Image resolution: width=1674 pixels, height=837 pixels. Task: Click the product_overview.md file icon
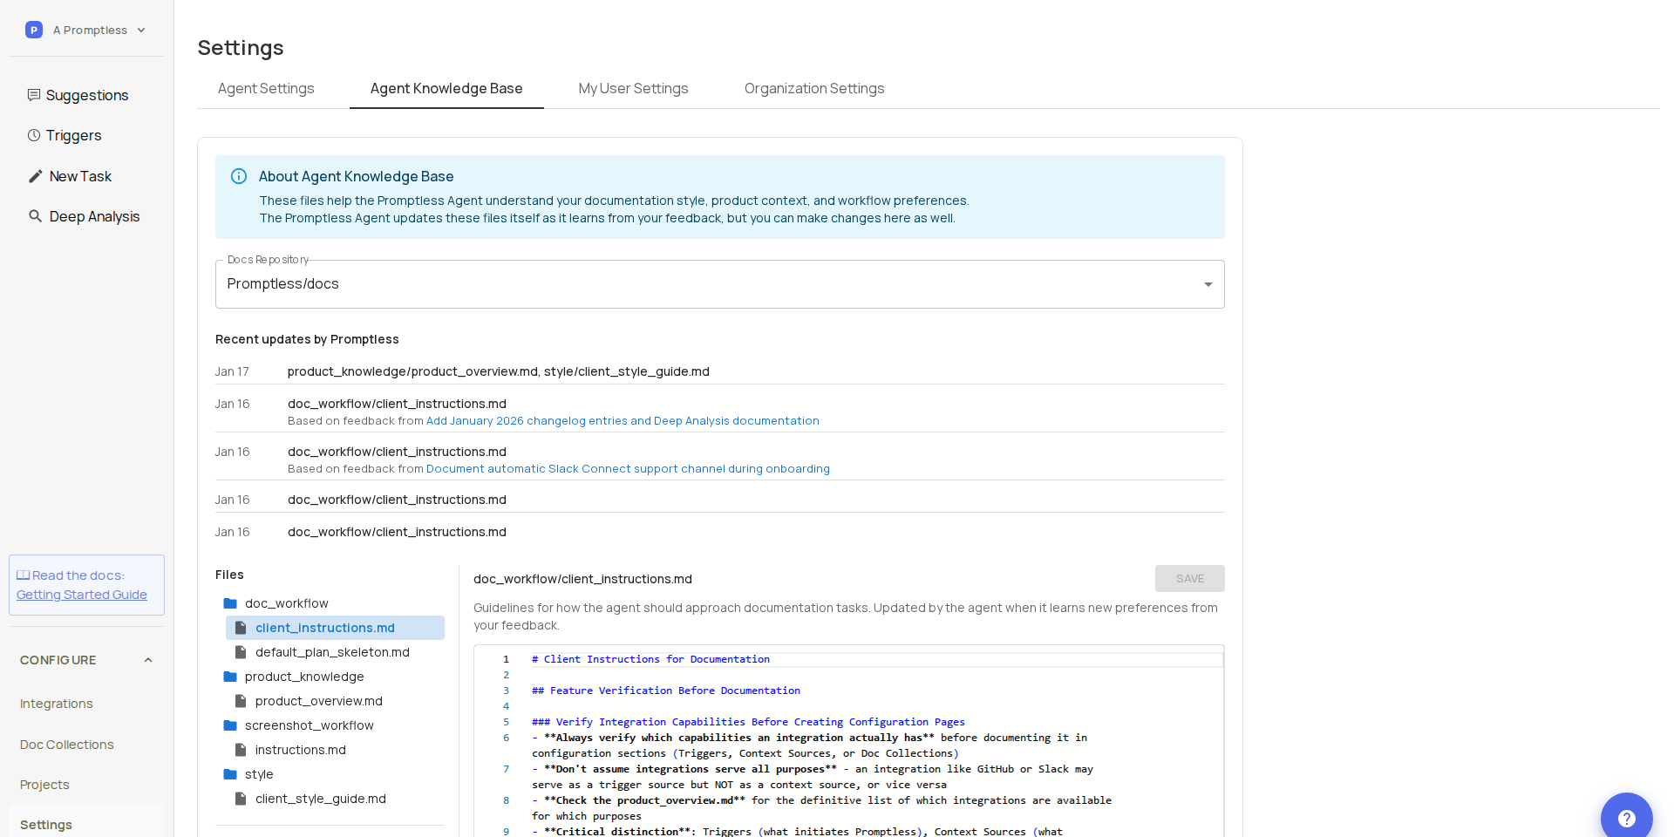242,700
